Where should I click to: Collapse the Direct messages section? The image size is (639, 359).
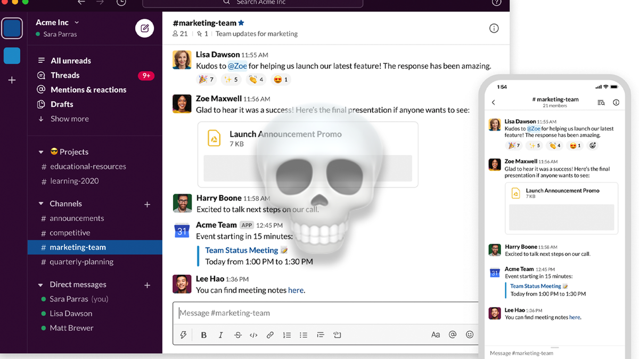pyautogui.click(x=41, y=285)
